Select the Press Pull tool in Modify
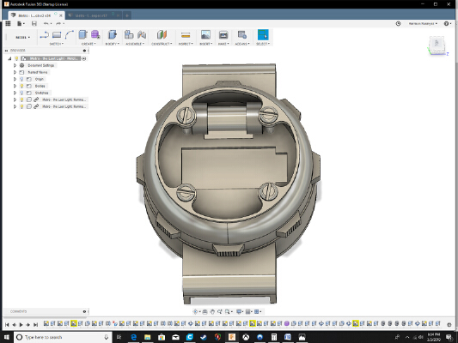Image resolution: width=458 pixels, height=343 pixels. (x=113, y=35)
